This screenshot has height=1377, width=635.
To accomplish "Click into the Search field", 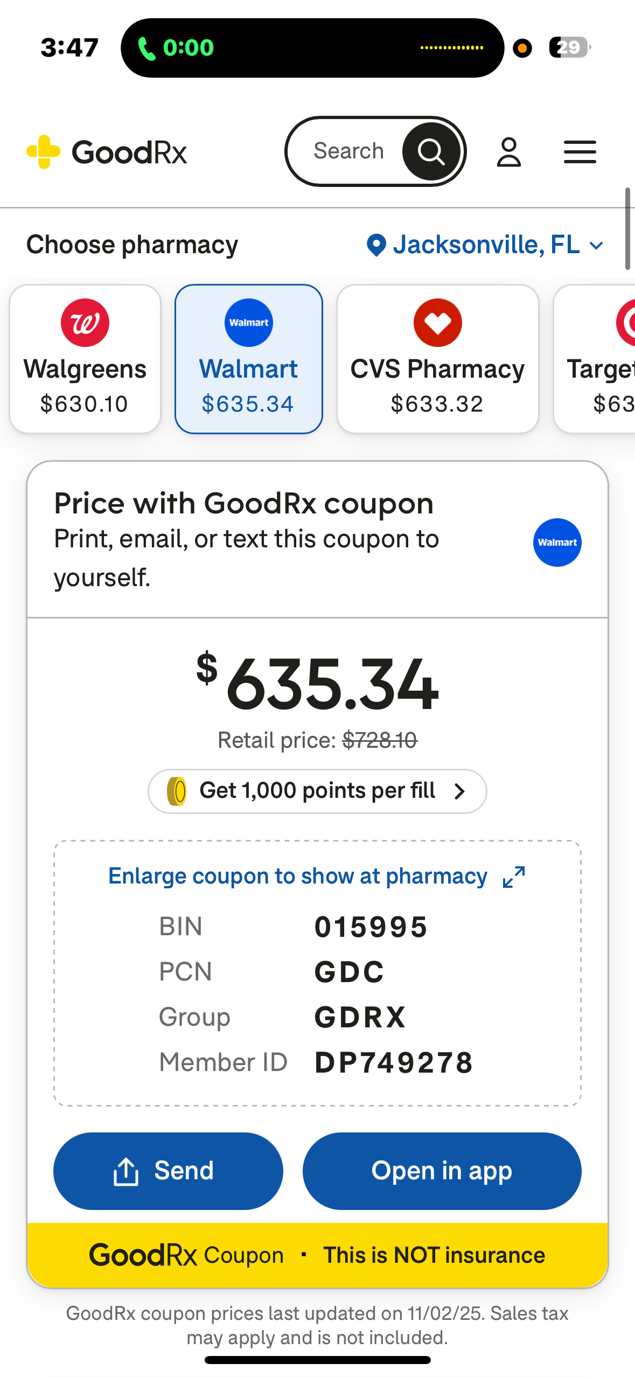I will click(349, 151).
